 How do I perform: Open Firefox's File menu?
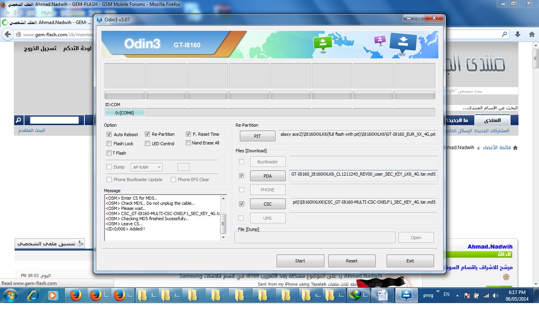pos(6,13)
